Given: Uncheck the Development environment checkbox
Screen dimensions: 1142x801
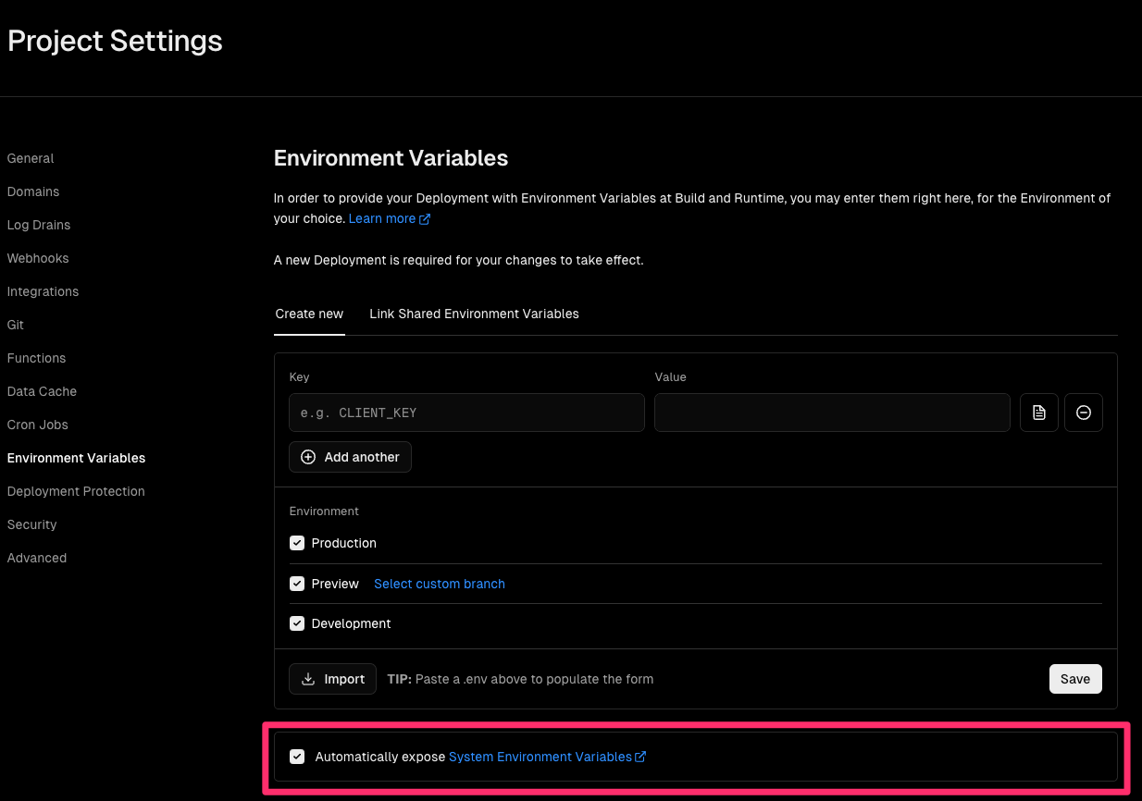Looking at the screenshot, I should point(297,623).
